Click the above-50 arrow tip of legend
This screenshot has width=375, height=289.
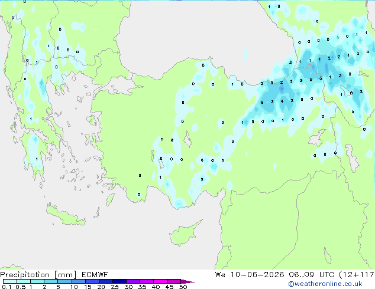(187, 281)
